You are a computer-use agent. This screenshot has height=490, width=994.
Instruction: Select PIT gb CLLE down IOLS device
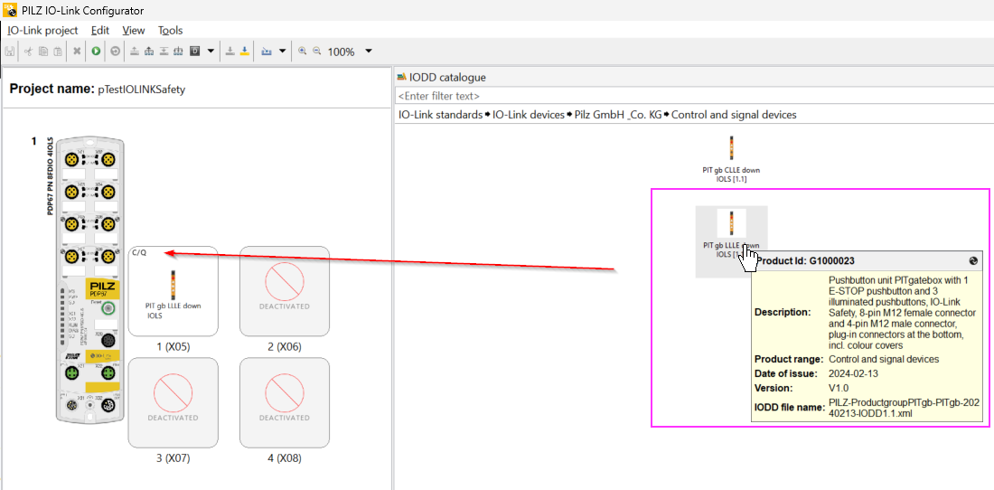(731, 158)
